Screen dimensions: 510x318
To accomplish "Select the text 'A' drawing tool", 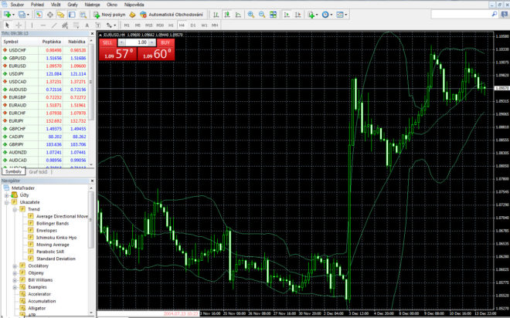I will click(87, 25).
